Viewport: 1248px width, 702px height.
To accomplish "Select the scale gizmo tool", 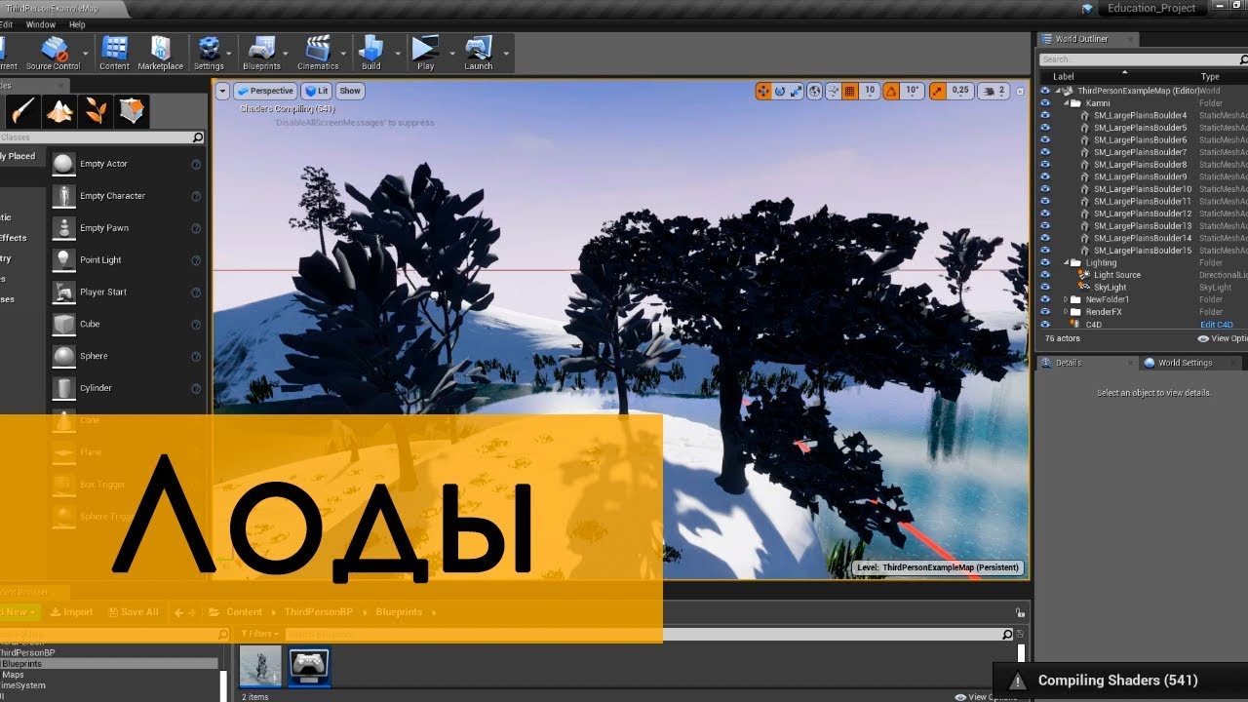I will (797, 91).
